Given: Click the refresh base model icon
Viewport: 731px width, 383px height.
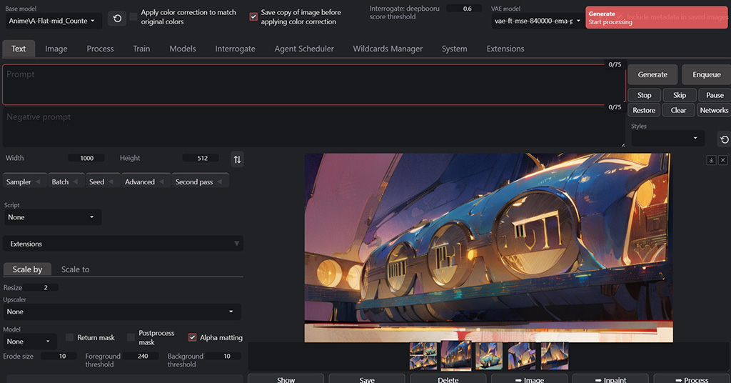Looking at the screenshot, I should pos(117,19).
